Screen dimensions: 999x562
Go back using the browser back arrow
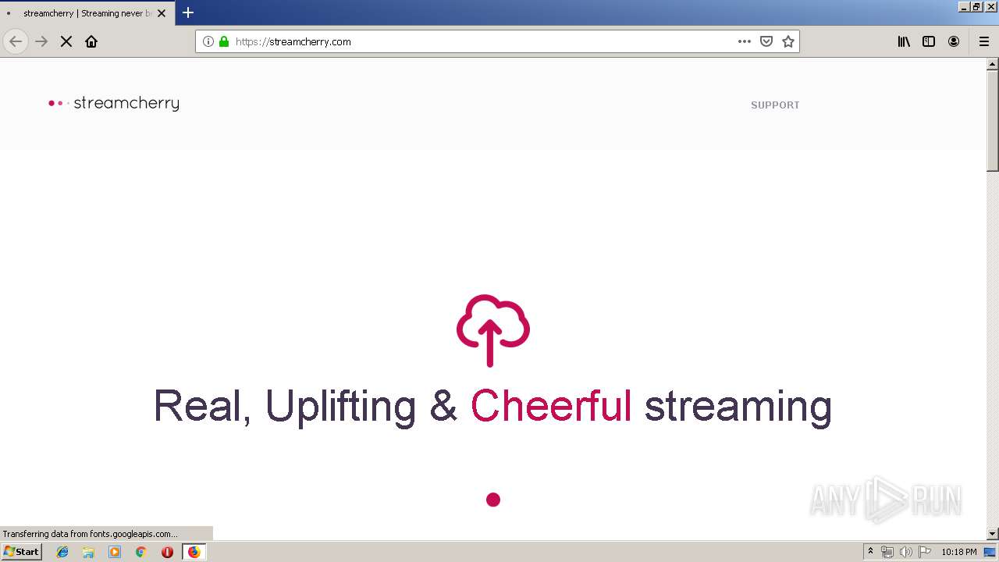tap(16, 41)
